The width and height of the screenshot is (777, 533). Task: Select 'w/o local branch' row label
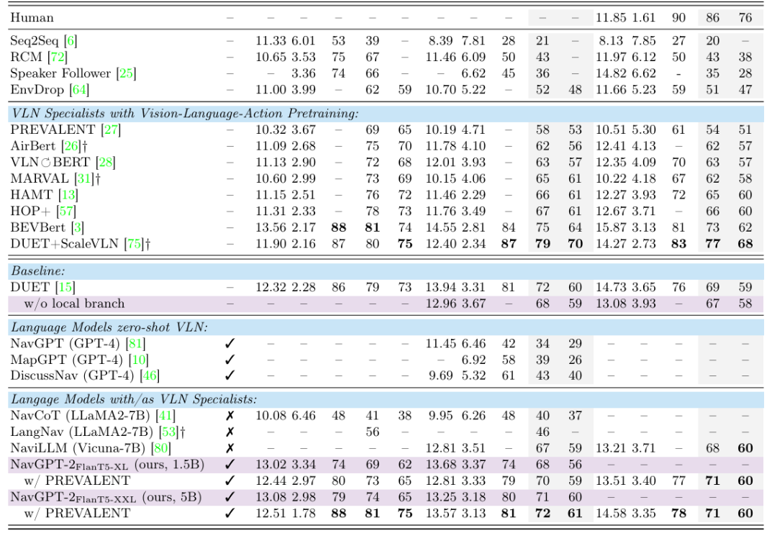pos(74,304)
